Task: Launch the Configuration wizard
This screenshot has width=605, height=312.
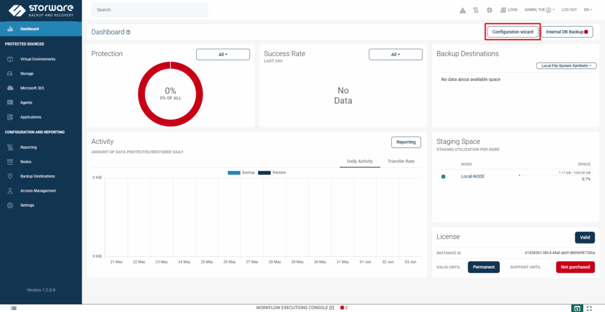Action: (513, 32)
